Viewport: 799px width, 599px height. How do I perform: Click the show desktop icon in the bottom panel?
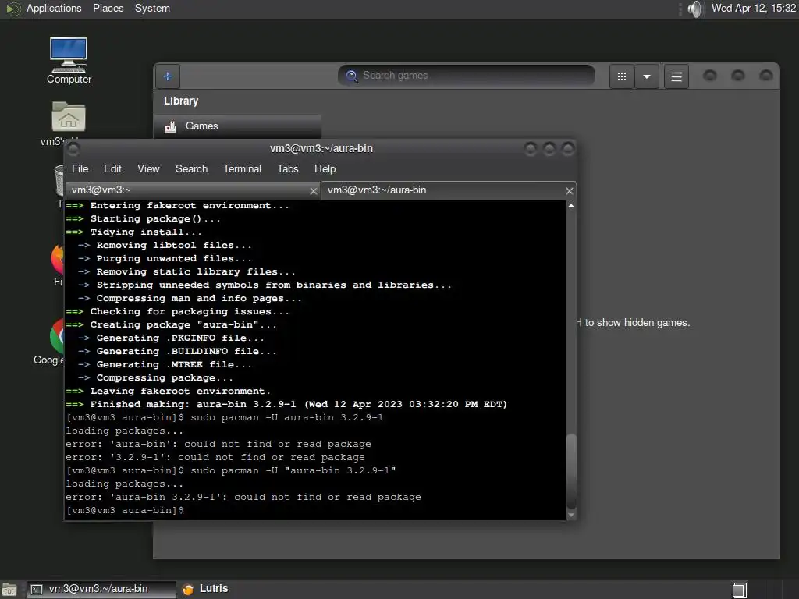pos(9,590)
